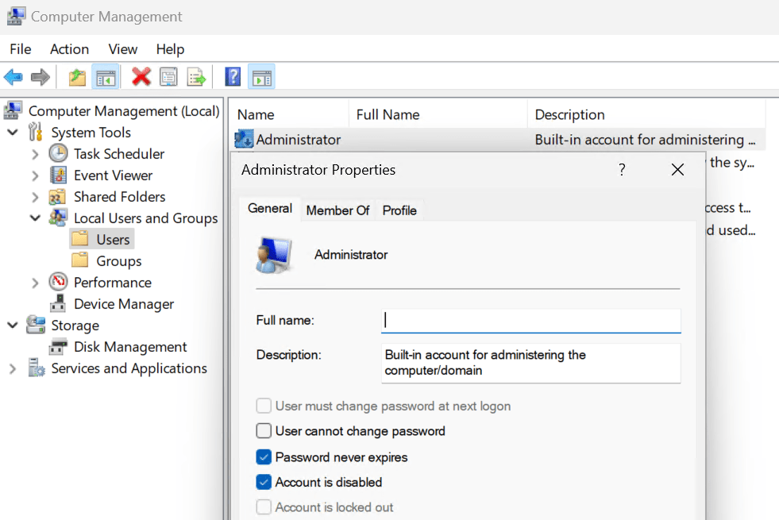
Task: Enable the User cannot change password checkbox
Action: click(x=264, y=431)
